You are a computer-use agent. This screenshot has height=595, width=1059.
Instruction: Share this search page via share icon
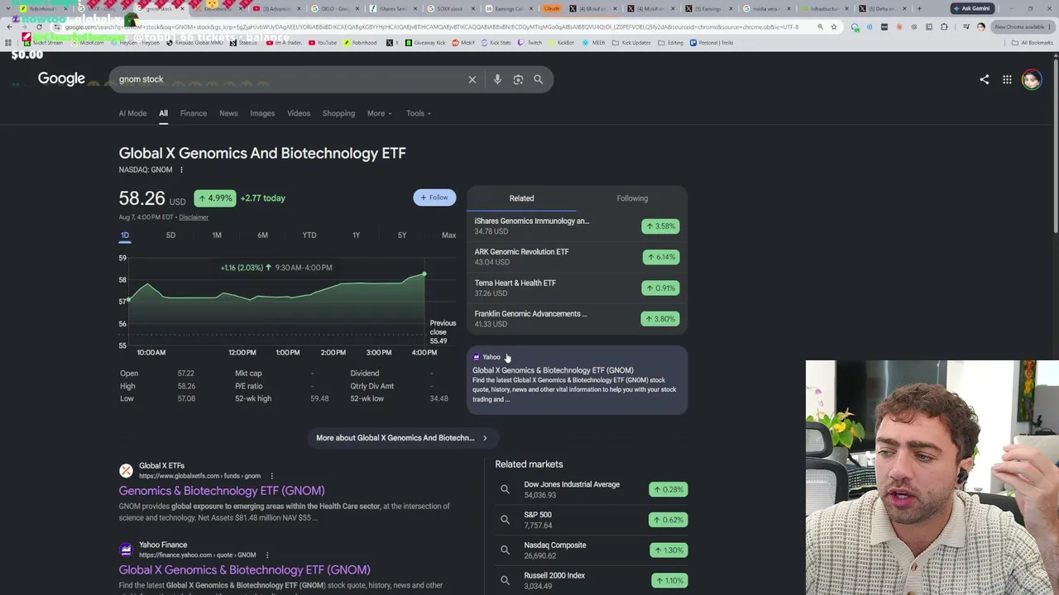point(984,79)
